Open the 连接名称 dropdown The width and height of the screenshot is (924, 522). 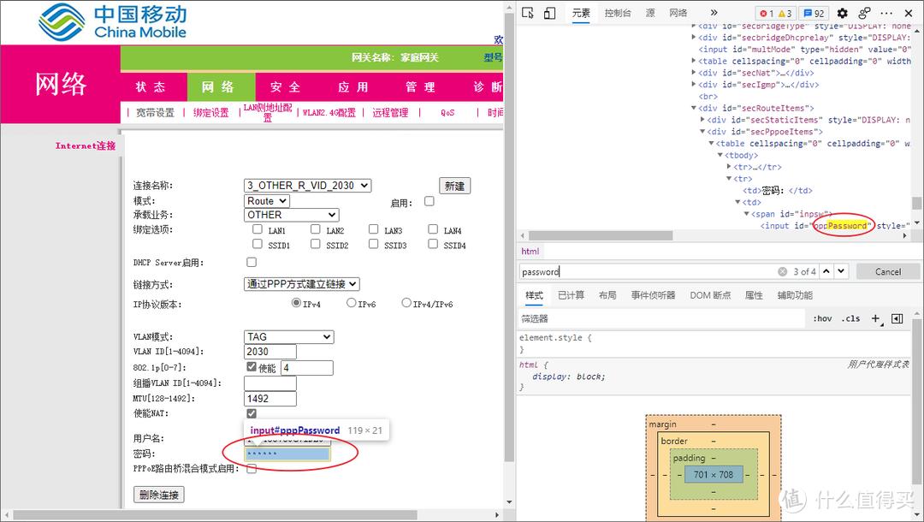tap(307, 186)
